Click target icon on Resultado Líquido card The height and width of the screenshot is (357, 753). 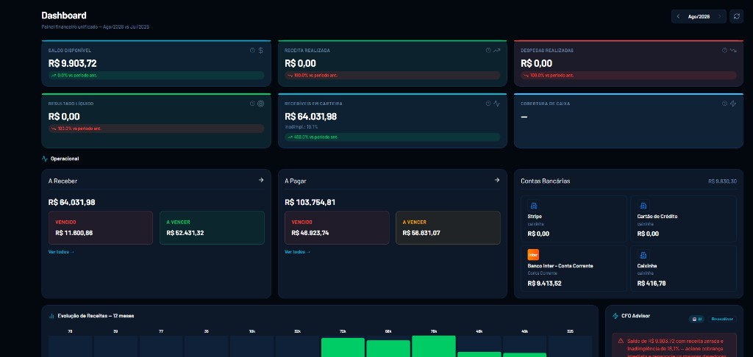(261, 103)
